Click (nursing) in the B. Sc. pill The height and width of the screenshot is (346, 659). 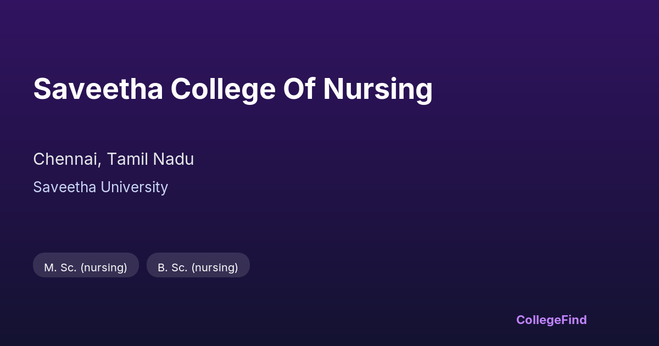coord(215,267)
